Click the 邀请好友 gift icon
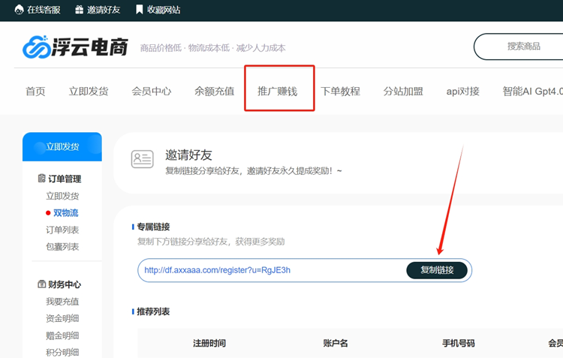 coord(80,10)
